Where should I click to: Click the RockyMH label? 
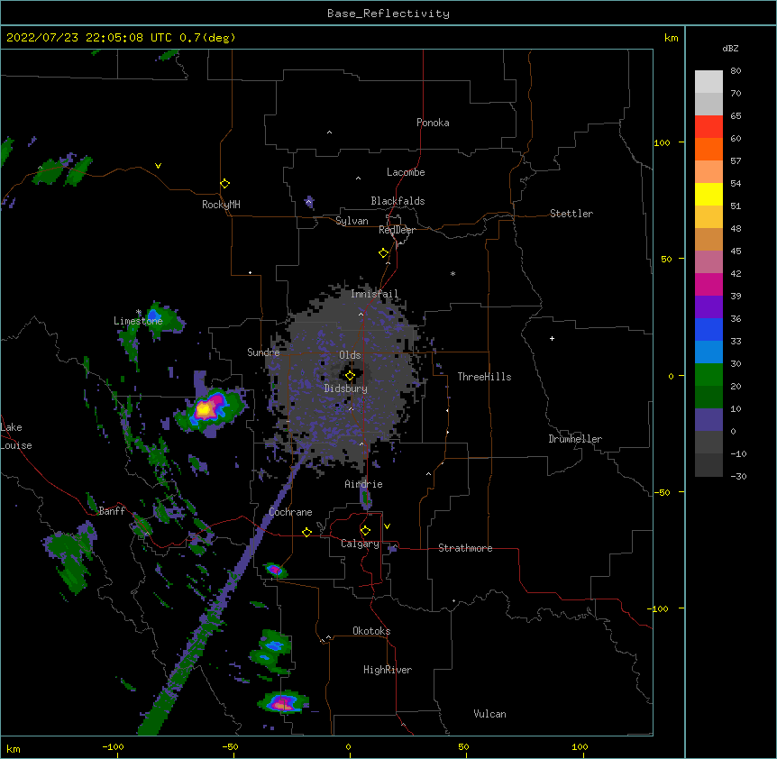221,204
